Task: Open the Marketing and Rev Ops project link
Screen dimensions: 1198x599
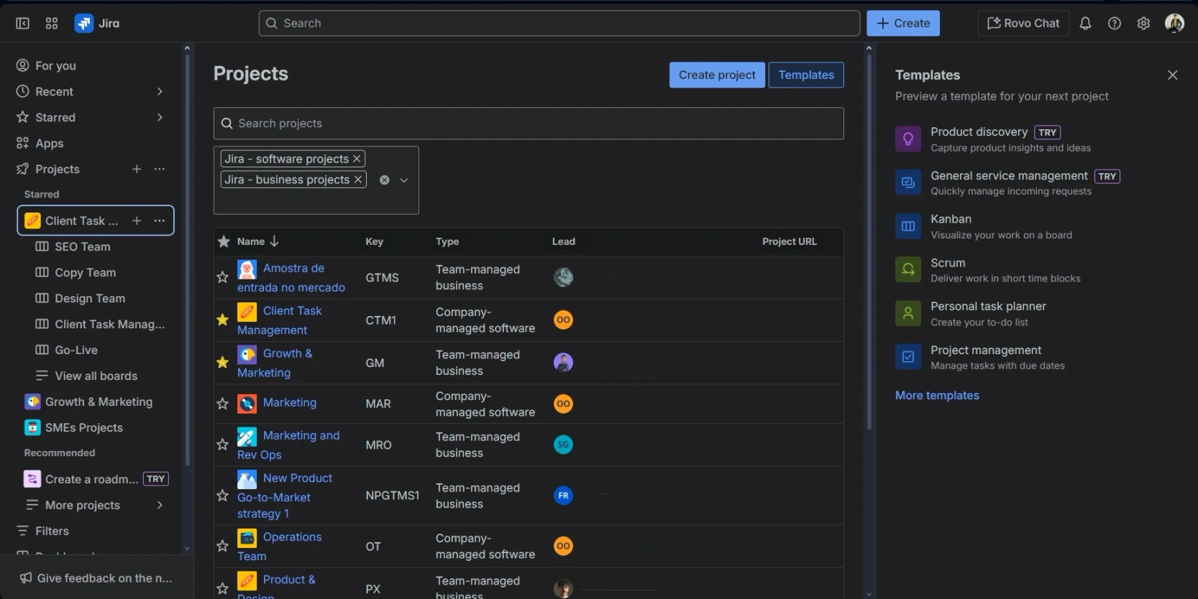Action: click(x=288, y=445)
